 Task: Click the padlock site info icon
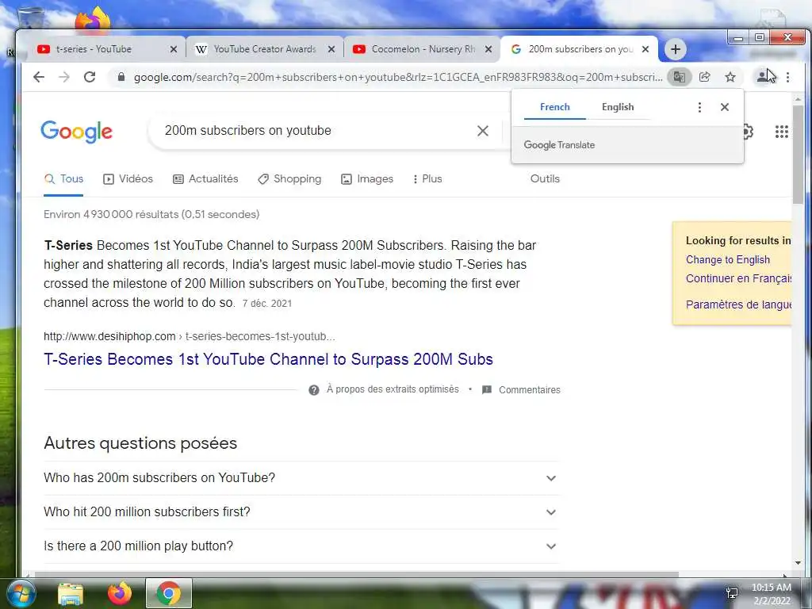coord(121,77)
